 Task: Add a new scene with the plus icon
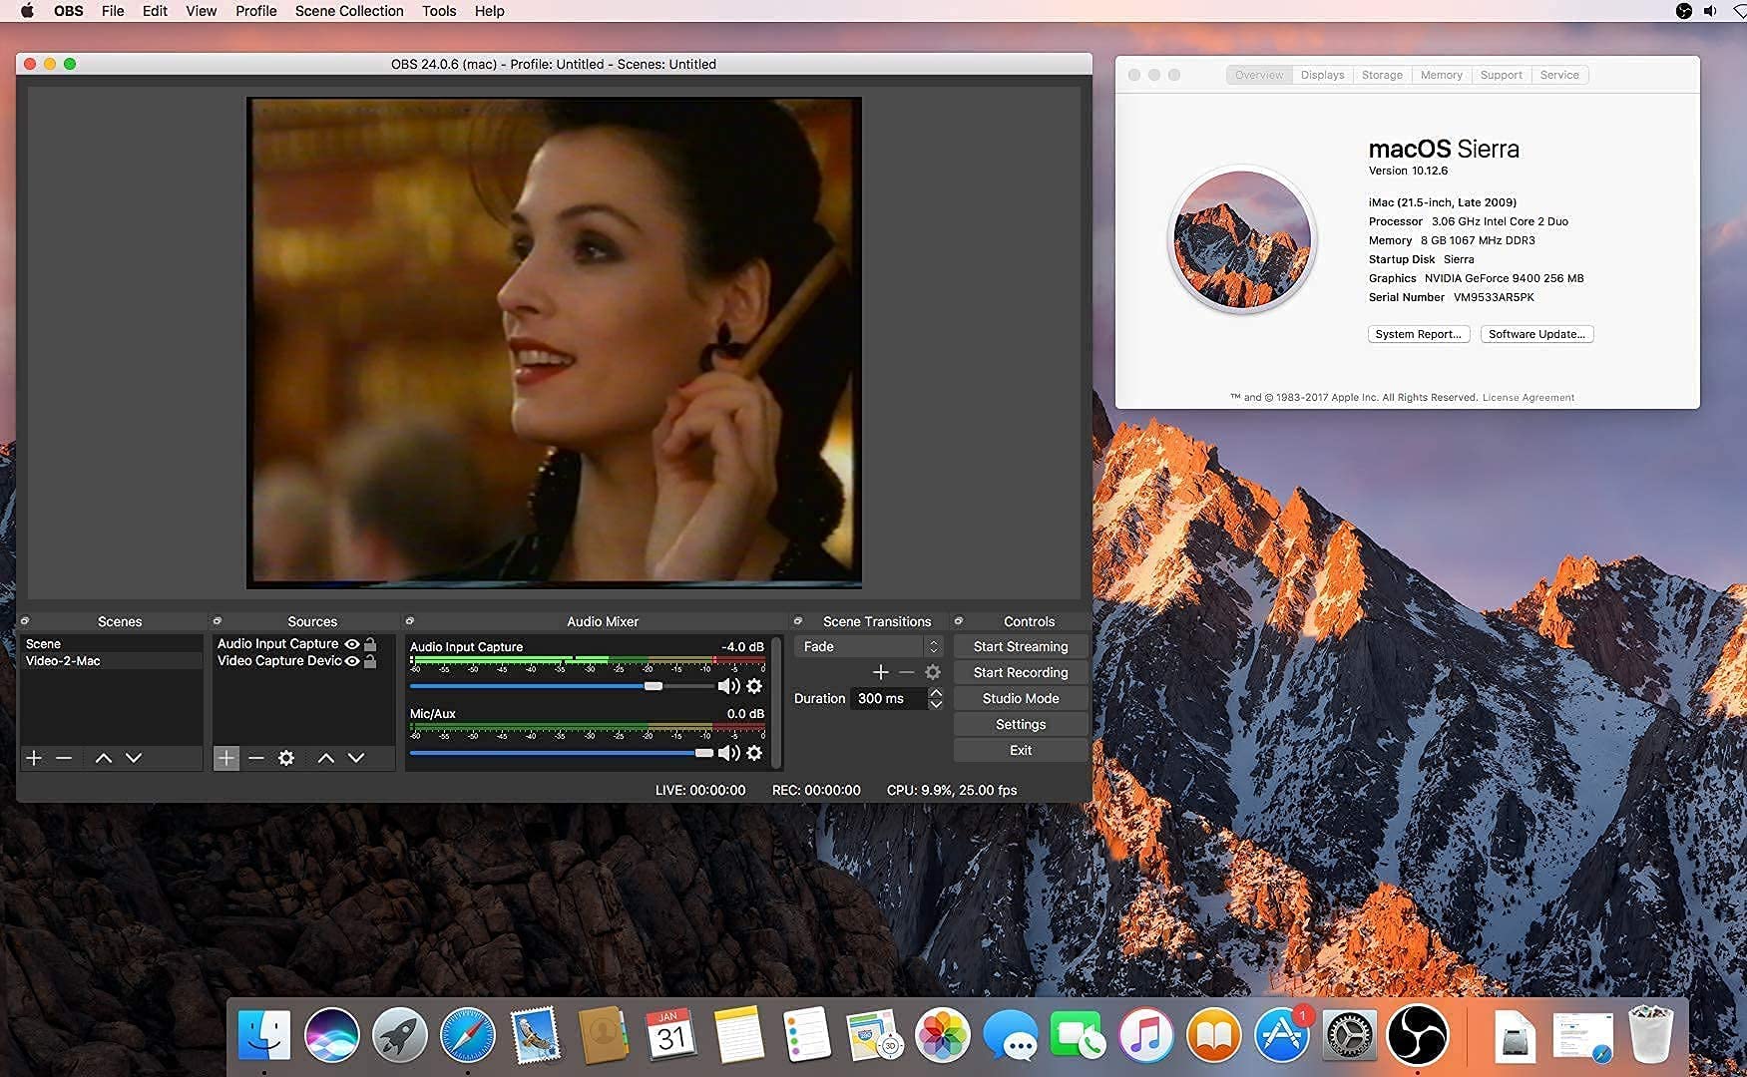(34, 758)
